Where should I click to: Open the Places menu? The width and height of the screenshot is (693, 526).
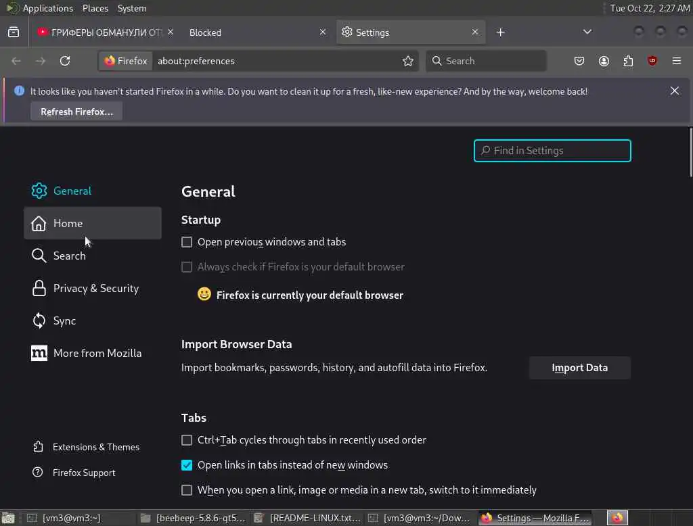point(95,8)
